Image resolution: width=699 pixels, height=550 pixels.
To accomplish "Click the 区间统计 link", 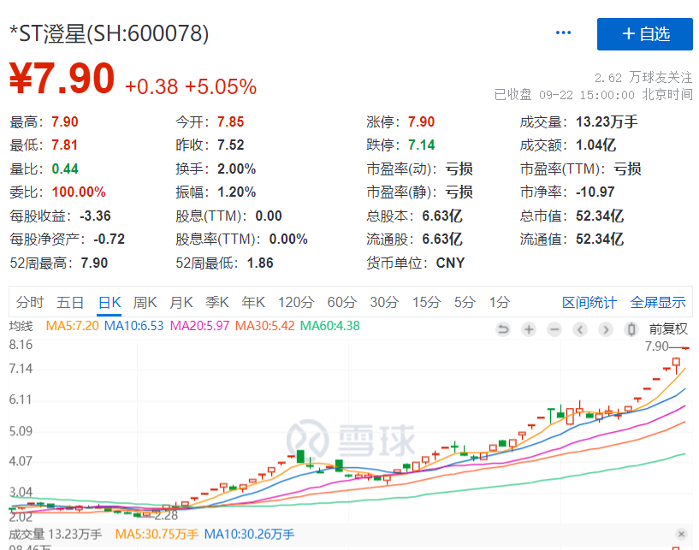I will 589,302.
